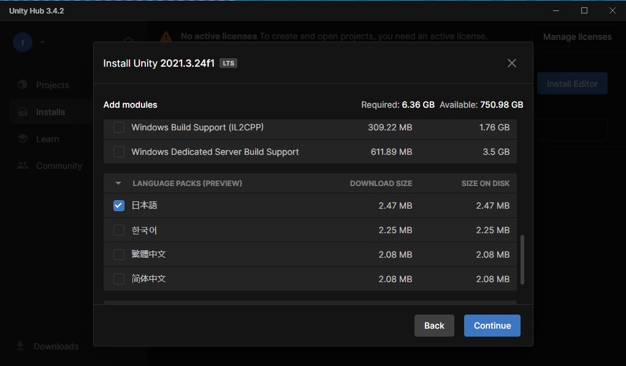
Task: Click the 3.5 GB size on disk
Action: click(496, 152)
